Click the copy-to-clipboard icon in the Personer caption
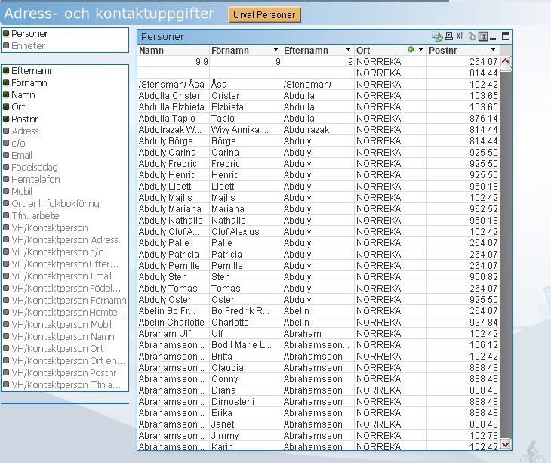551x463 pixels. click(472, 36)
